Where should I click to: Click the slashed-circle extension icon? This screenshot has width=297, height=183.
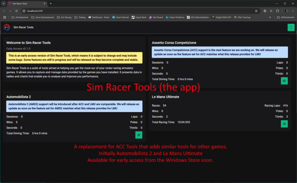coord(265,11)
